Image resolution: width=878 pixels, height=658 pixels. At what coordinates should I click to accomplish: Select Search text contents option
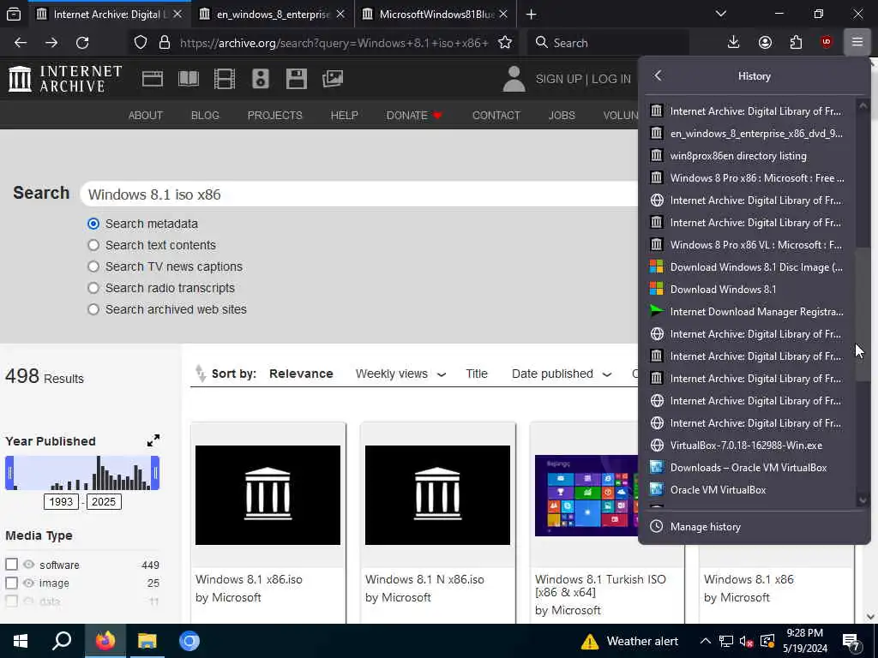(93, 245)
